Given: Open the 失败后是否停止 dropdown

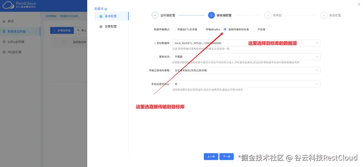Looking at the screenshot, I should [x=246, y=84].
